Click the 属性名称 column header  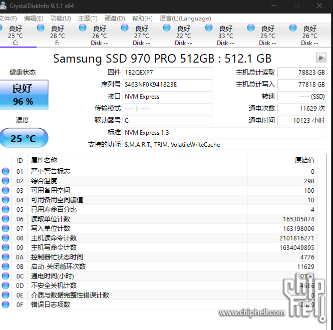tap(137, 161)
